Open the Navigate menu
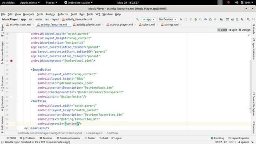The width and height of the screenshot is (256, 144). pos(28,14)
